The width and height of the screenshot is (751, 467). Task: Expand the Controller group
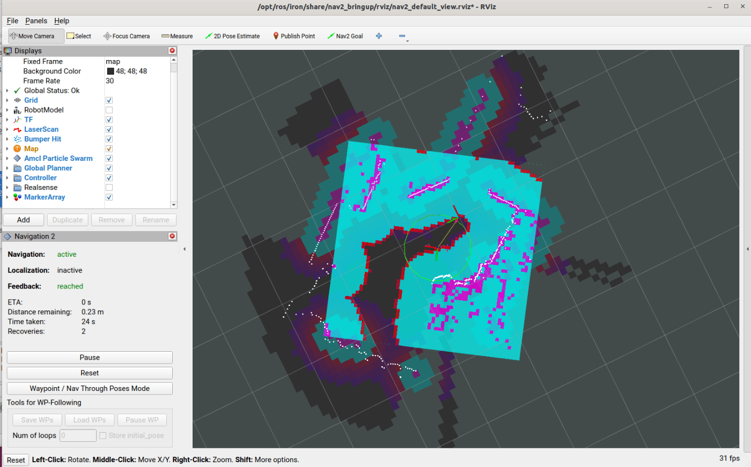7,177
